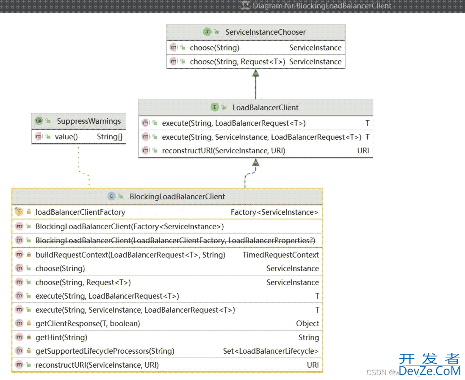
Task: Select constructor BlockingLoadBalancerClient(Factory<ServiceInstance>)
Action: coord(167,226)
